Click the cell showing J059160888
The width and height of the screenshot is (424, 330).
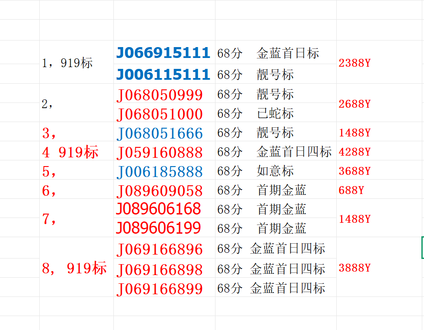tap(160, 152)
